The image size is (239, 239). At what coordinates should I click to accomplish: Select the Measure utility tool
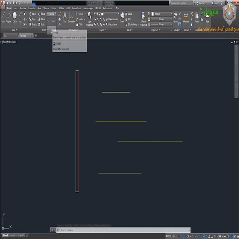[186, 18]
